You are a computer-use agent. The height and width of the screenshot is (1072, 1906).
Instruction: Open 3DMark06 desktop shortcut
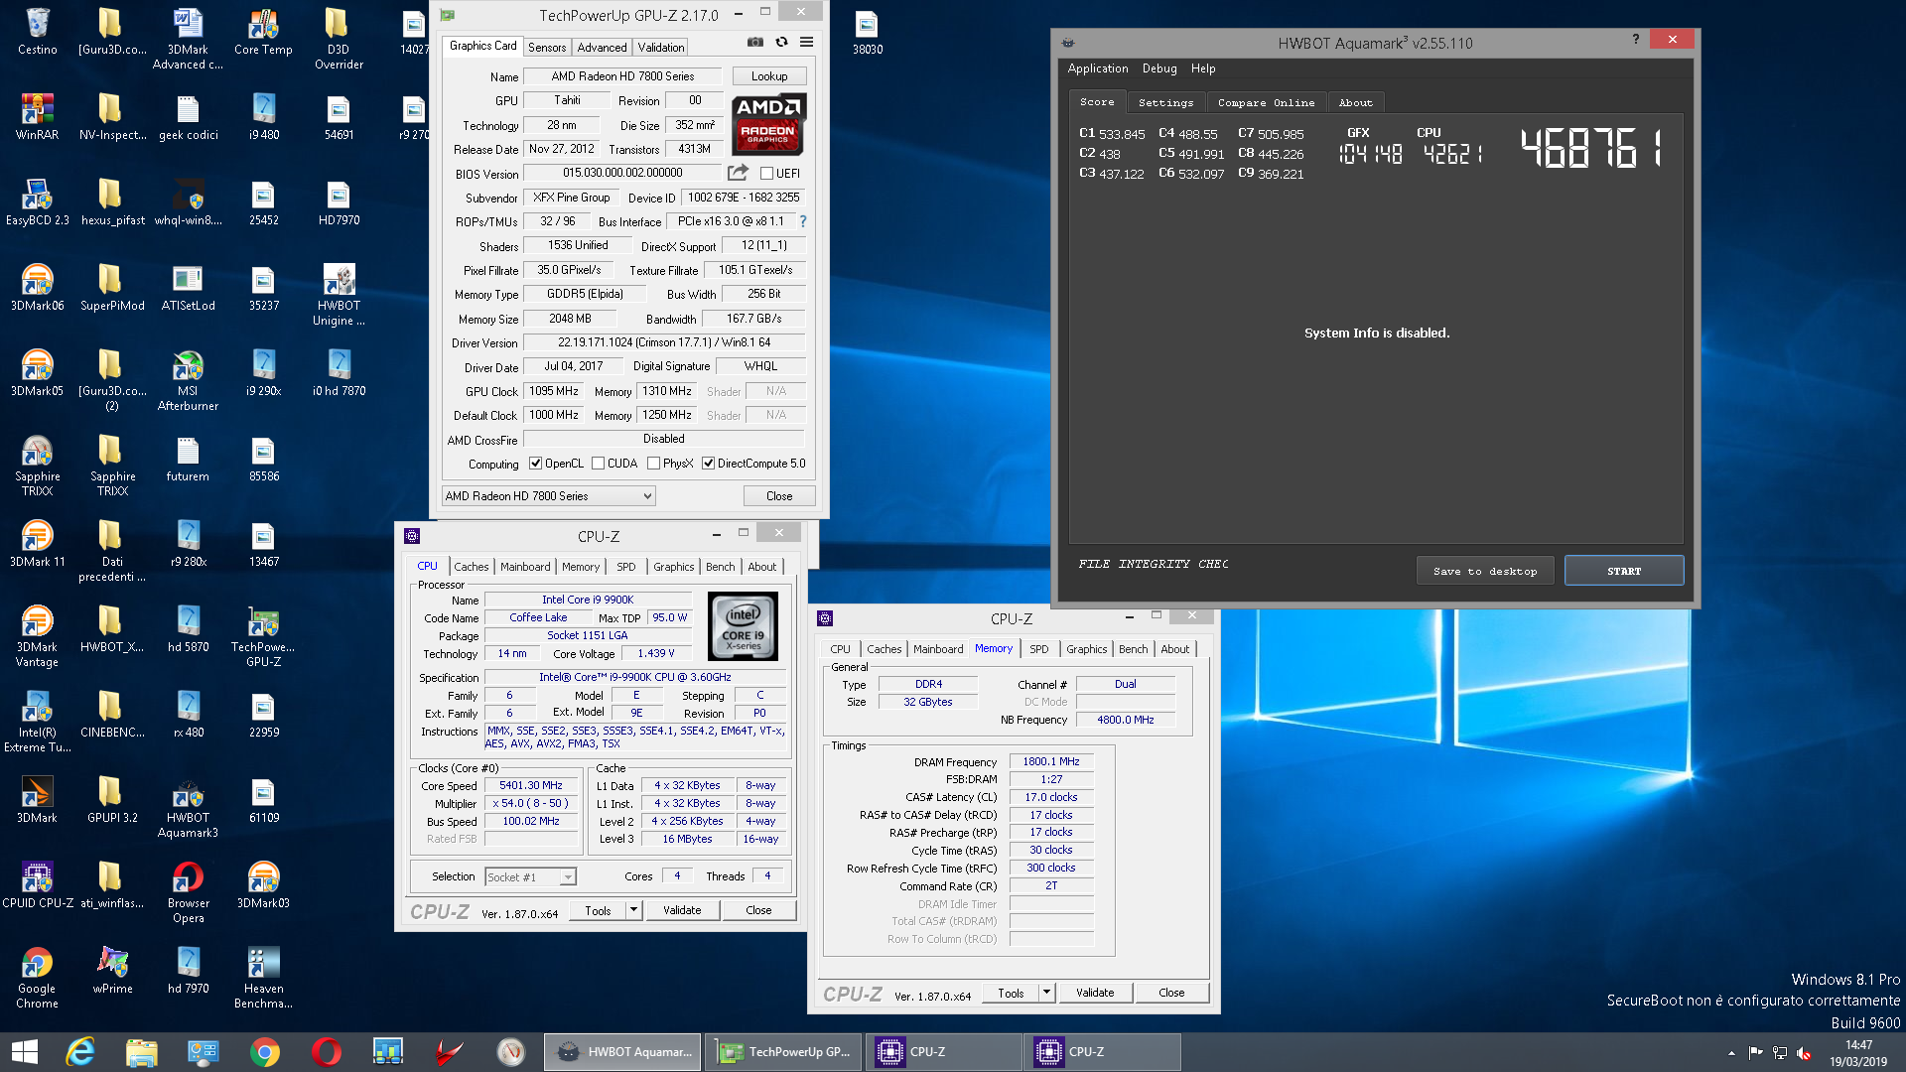pos(38,288)
